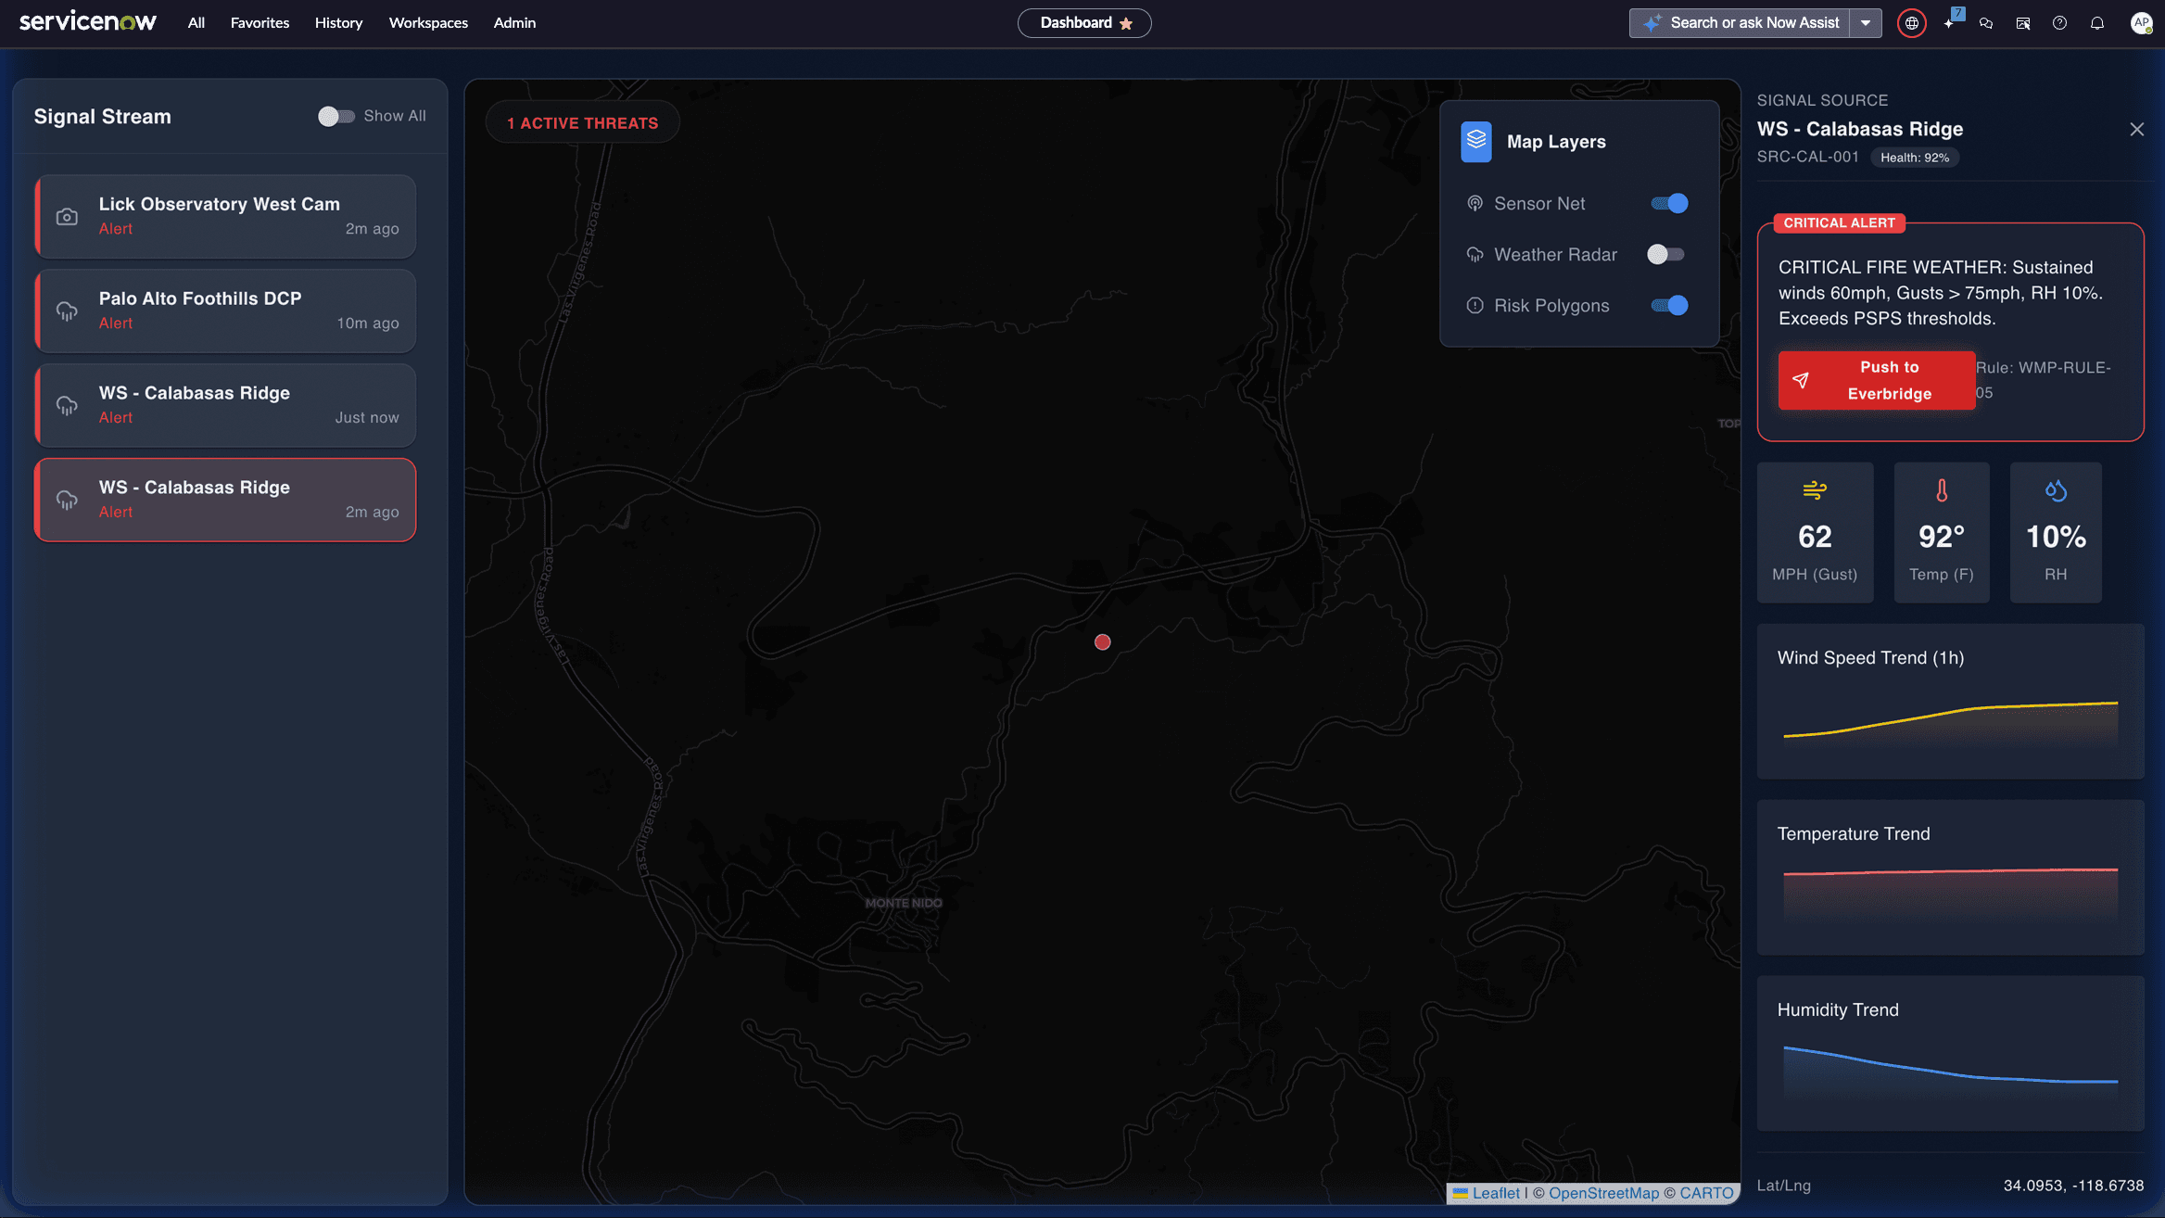Viewport: 2165px width, 1218px height.
Task: Open Now Assist sparkle icon with badge 7
Action: click(x=1949, y=22)
